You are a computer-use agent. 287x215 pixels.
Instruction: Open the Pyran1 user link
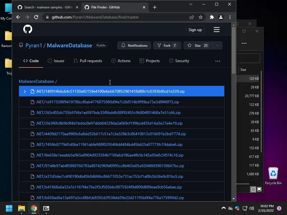(x=34, y=46)
